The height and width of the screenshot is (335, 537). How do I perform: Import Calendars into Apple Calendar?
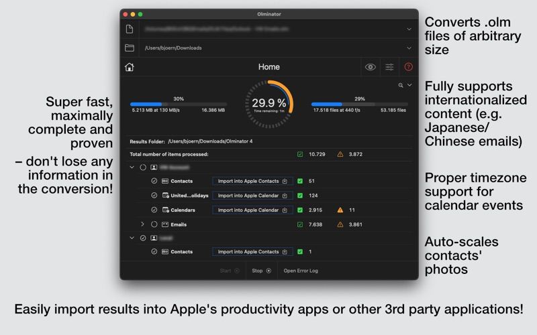click(253, 210)
